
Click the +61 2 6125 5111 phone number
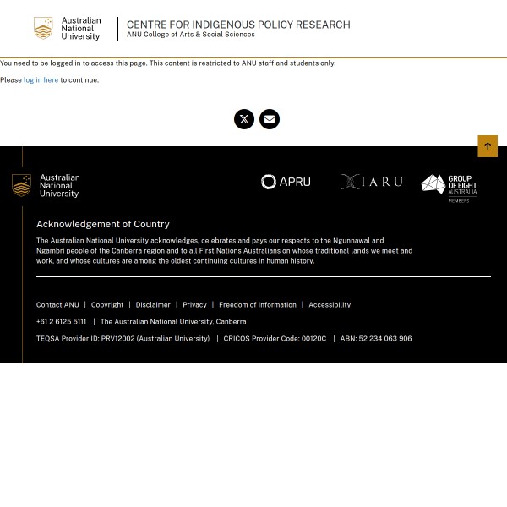61,322
